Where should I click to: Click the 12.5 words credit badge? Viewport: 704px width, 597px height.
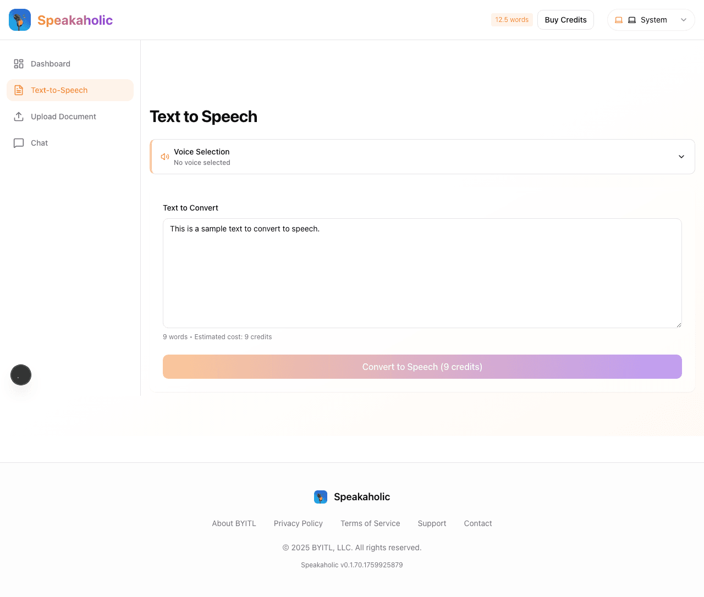point(512,19)
